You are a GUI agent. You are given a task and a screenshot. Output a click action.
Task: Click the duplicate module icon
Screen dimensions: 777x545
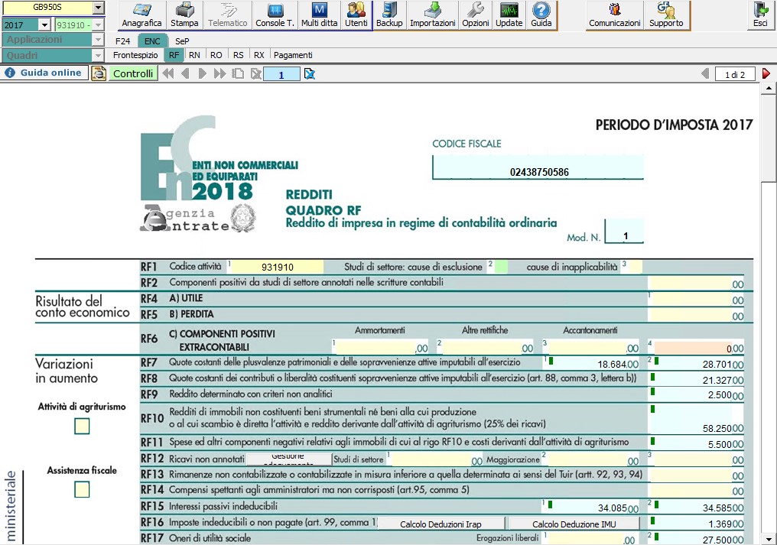tap(239, 74)
